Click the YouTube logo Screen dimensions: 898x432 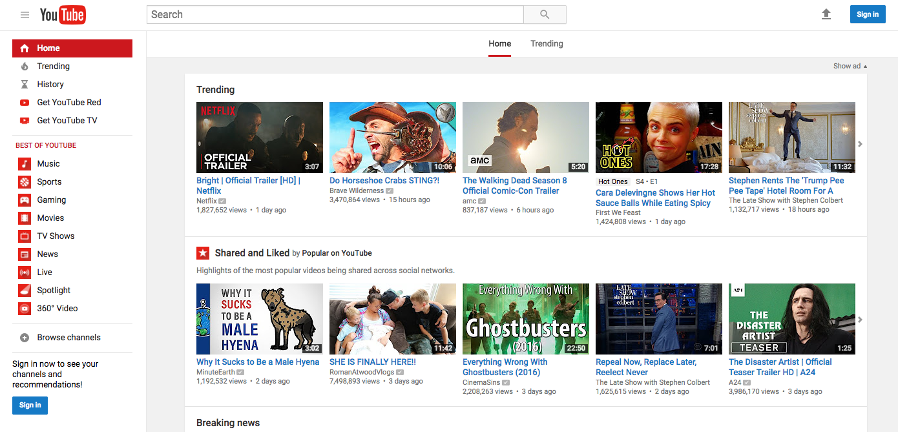63,14
